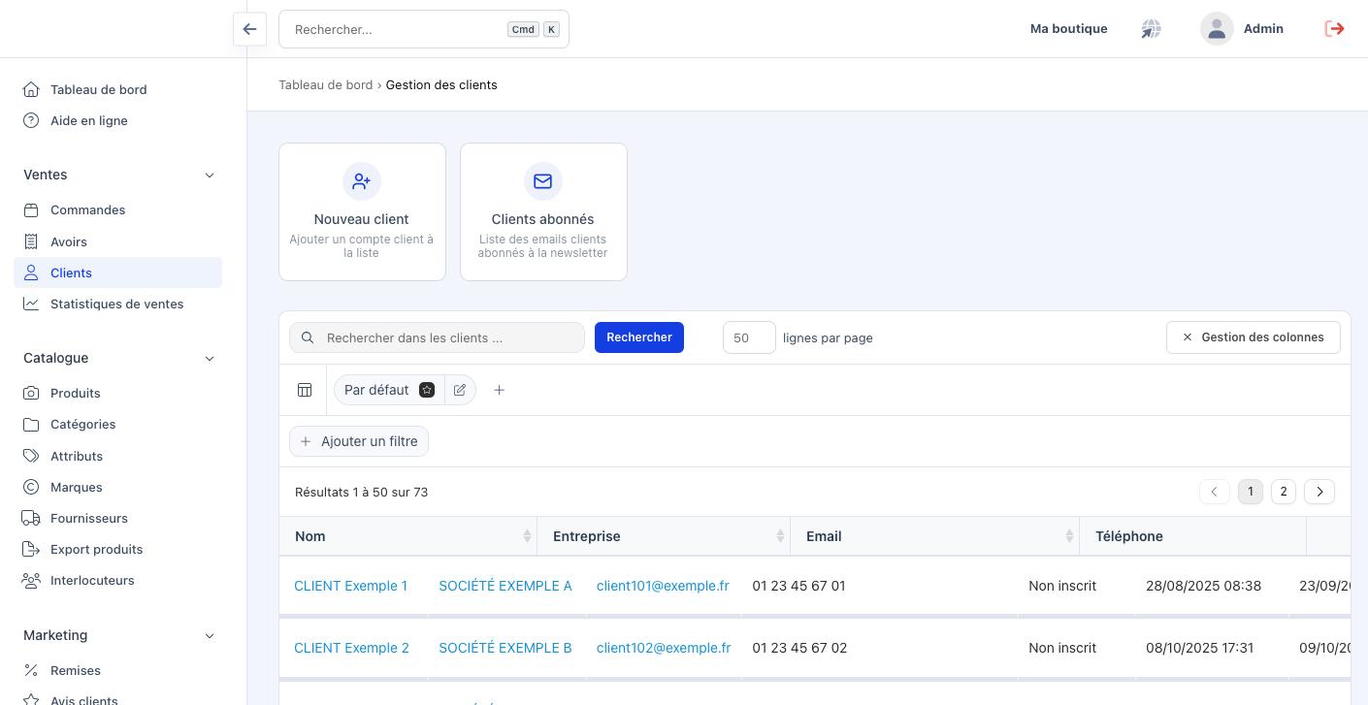Click the Avis clients star icon
Viewport: 1368px width, 705px height.
[x=31, y=699]
